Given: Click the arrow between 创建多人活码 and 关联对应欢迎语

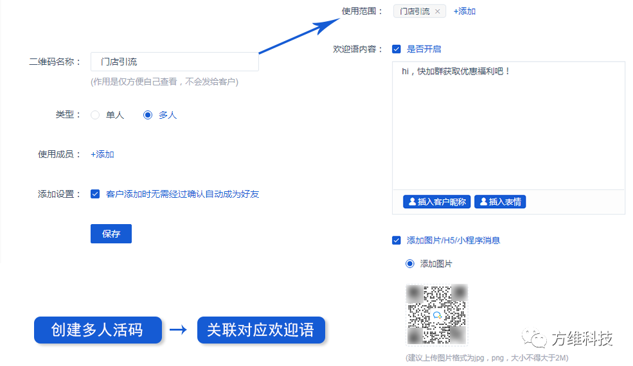Looking at the screenshot, I should tap(178, 330).
